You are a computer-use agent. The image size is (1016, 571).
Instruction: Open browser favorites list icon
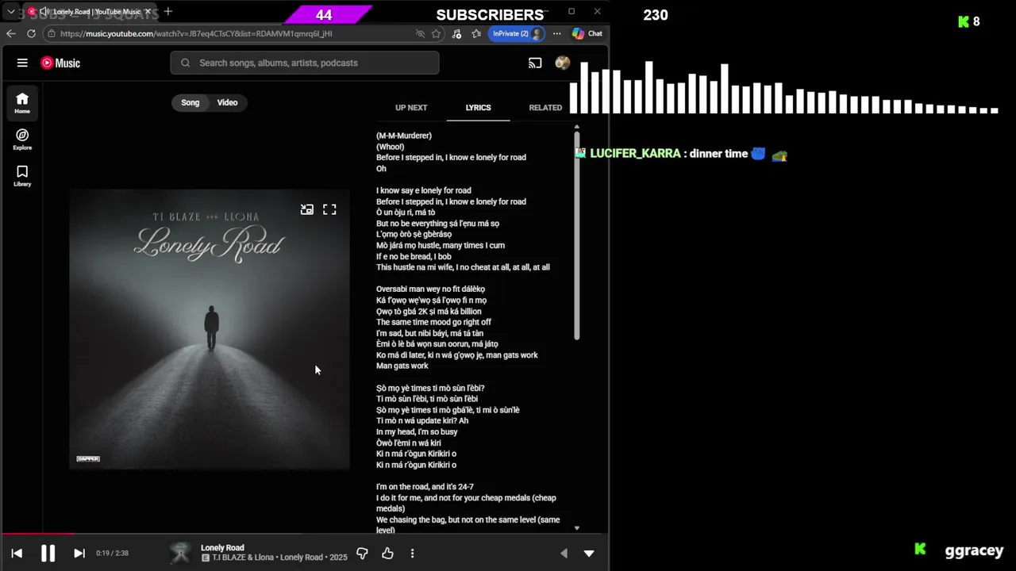pos(476,33)
